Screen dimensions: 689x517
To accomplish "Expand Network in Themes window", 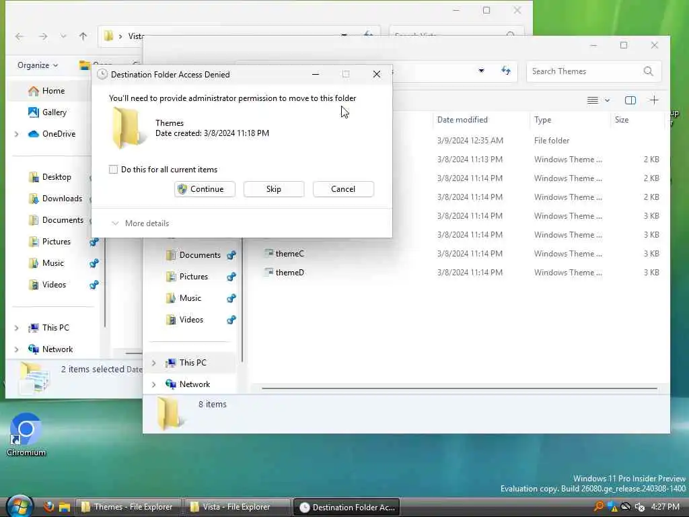I will pos(154,384).
